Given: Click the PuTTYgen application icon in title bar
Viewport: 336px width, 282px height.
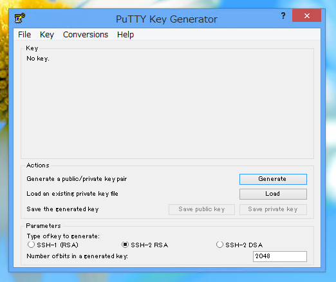Looking at the screenshot, I should coord(20,18).
